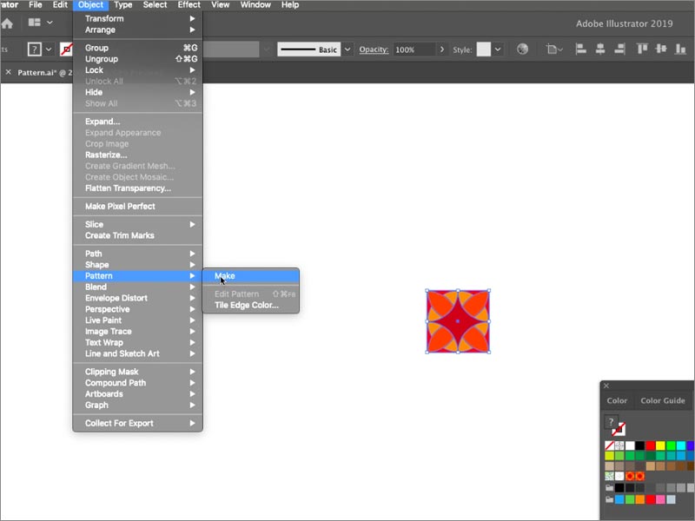Expand the graphic Style dropdown
This screenshot has width=695, height=521.
(498, 49)
